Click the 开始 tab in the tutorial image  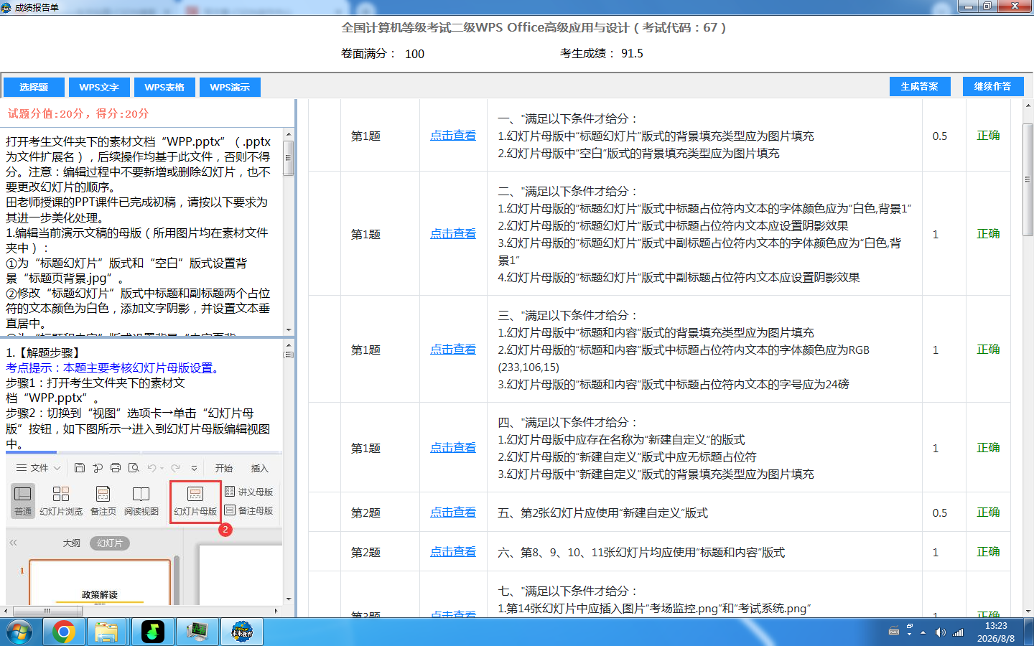pos(224,468)
